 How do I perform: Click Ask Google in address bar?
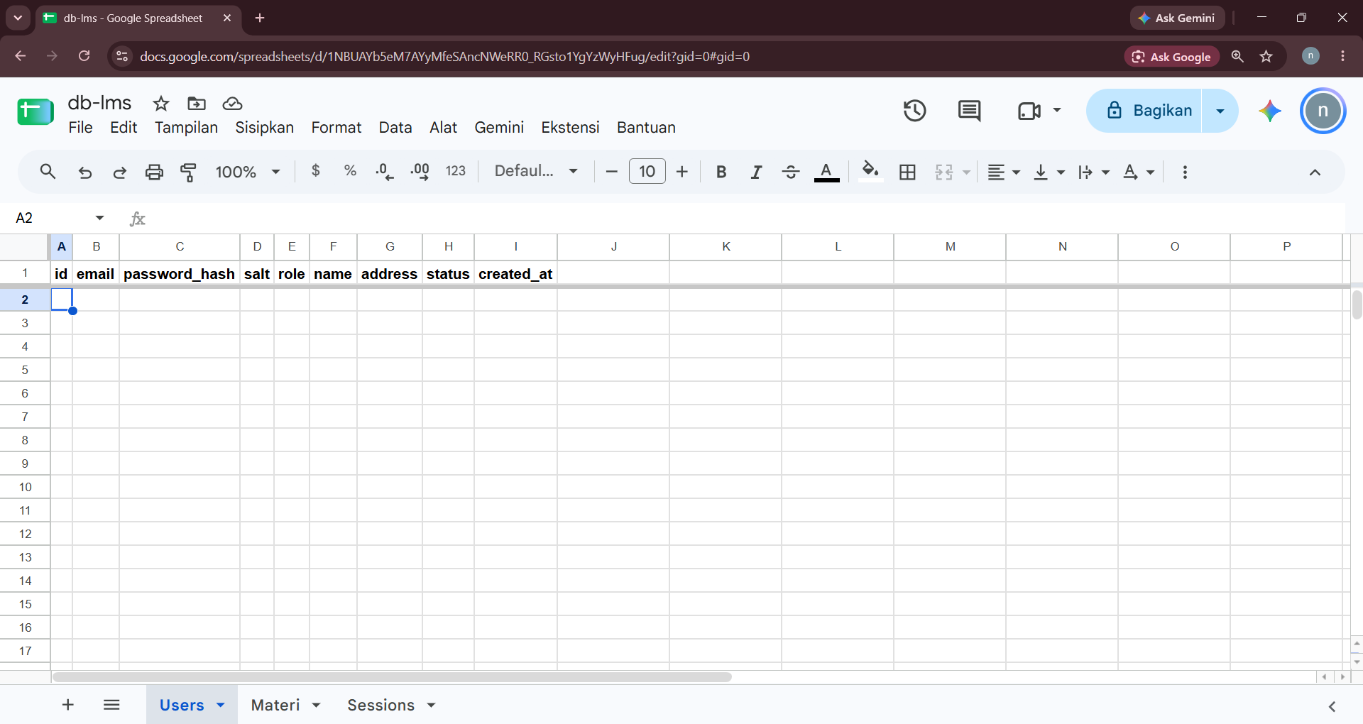click(x=1172, y=57)
